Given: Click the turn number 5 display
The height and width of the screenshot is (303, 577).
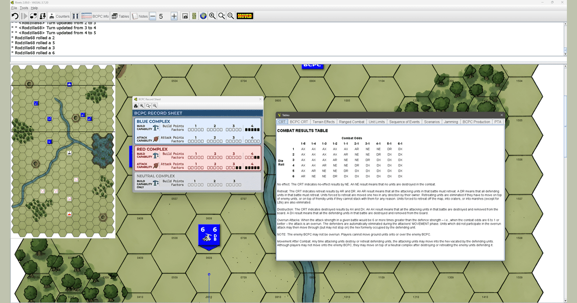Looking at the screenshot, I should point(161,16).
